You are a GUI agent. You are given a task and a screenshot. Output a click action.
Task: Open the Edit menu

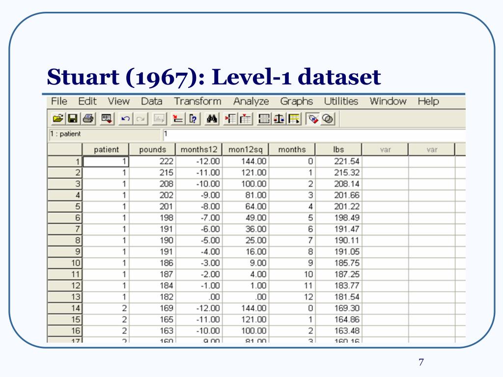pyautogui.click(x=87, y=101)
